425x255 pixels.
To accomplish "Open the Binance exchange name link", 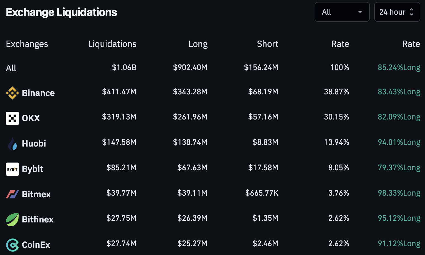I will 38,93.
